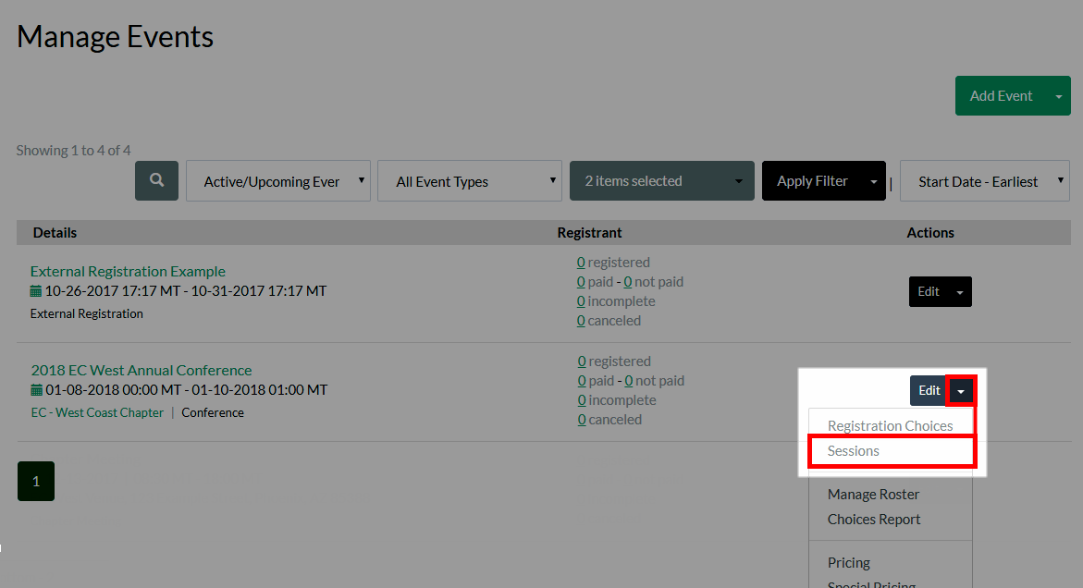Screen dimensions: 1083x588
Task: Expand the '2 items selected' multiselect
Action: [661, 181]
